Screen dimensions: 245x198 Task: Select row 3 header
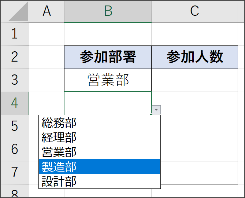(x=15, y=80)
